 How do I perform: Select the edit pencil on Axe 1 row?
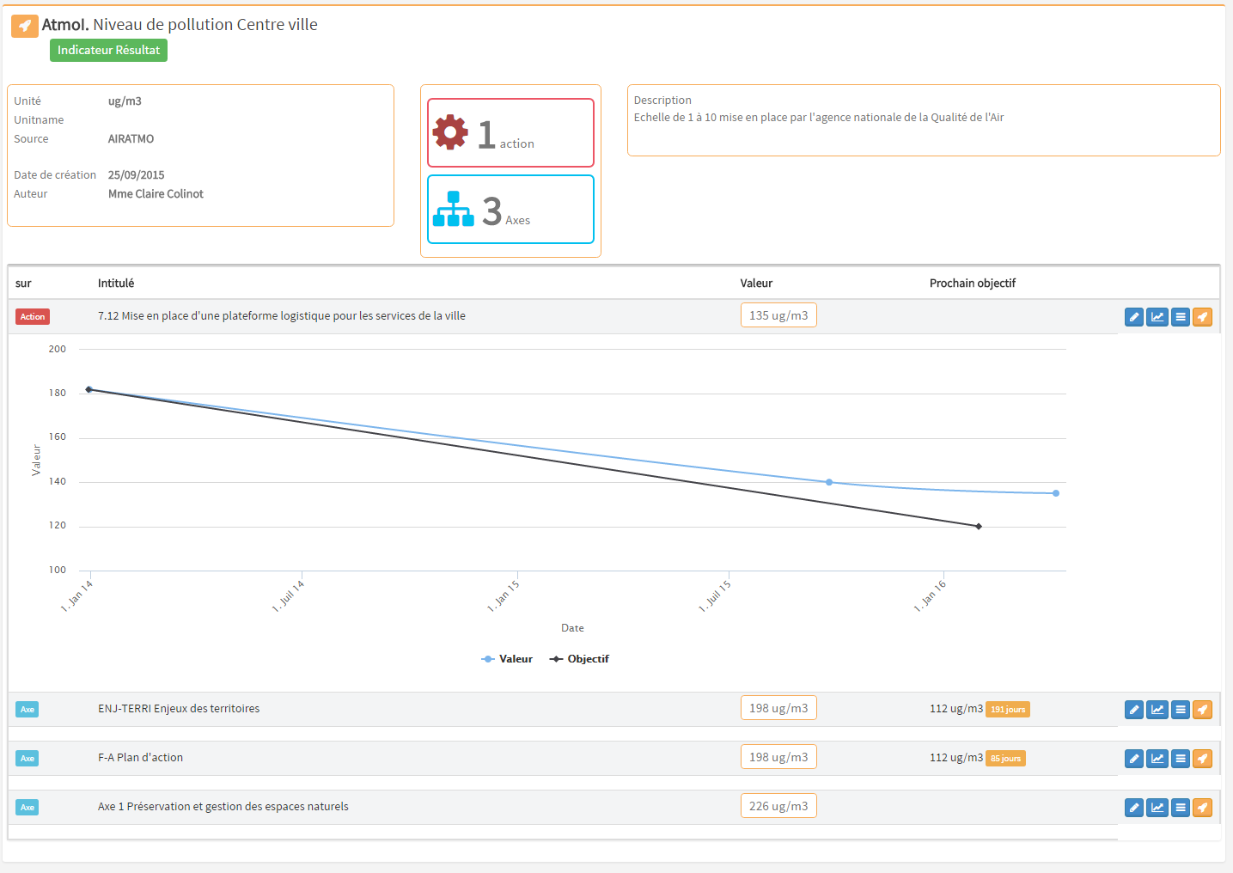1133,808
